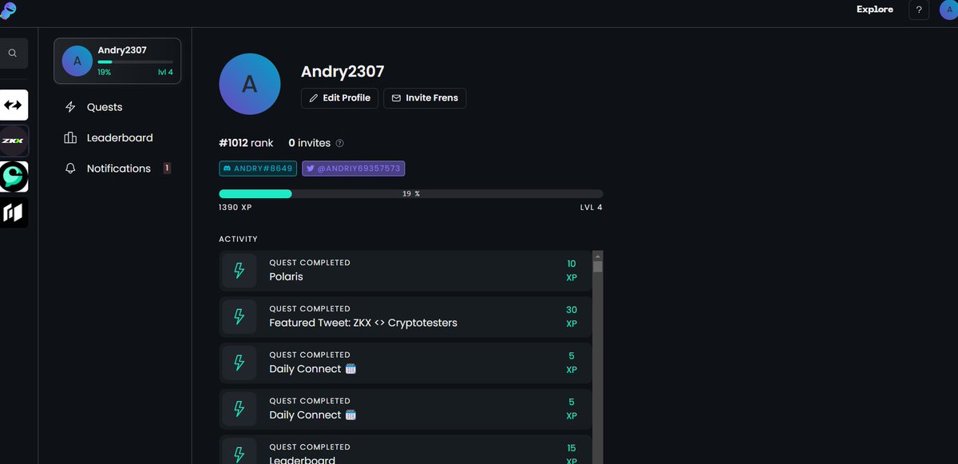Click the #1012 rank text

pyautogui.click(x=246, y=143)
